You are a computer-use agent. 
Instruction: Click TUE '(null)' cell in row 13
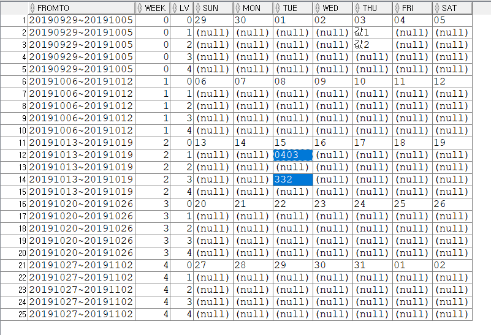tap(293, 167)
